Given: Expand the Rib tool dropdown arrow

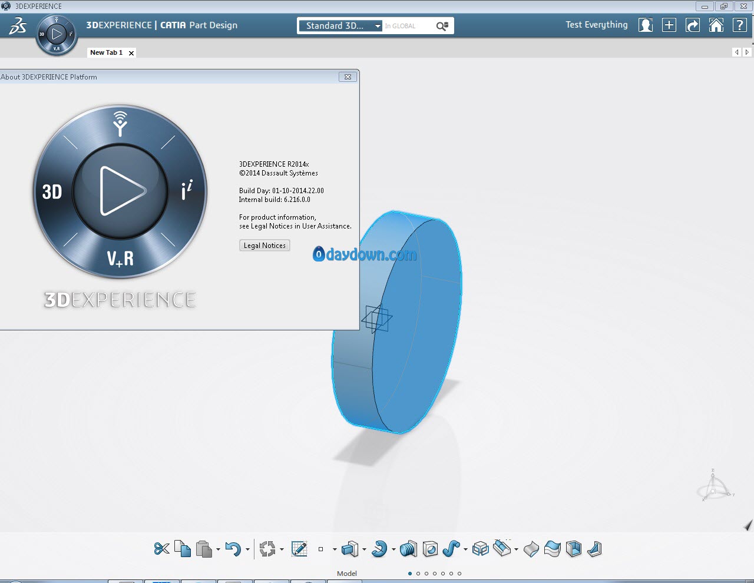Looking at the screenshot, I should point(465,549).
